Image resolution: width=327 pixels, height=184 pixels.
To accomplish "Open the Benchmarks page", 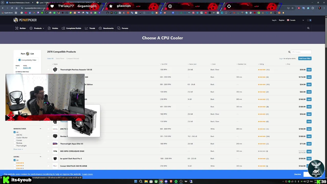I will click(106, 28).
